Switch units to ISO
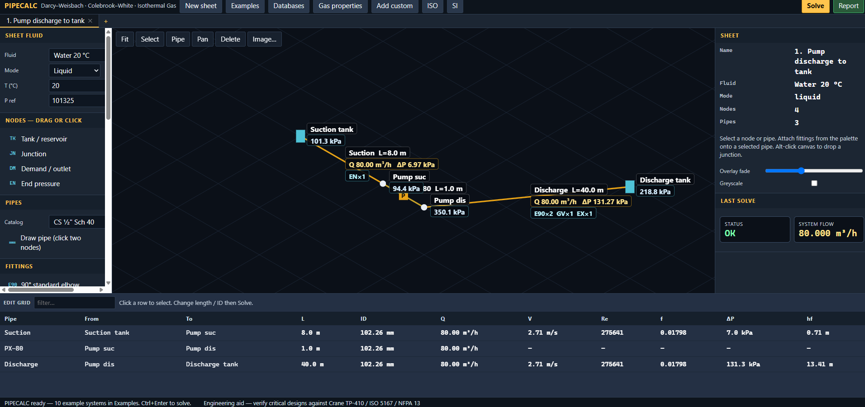The width and height of the screenshot is (865, 407). [432, 6]
